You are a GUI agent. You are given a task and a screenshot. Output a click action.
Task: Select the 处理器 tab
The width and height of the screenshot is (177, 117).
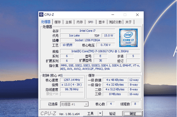coord(46,22)
